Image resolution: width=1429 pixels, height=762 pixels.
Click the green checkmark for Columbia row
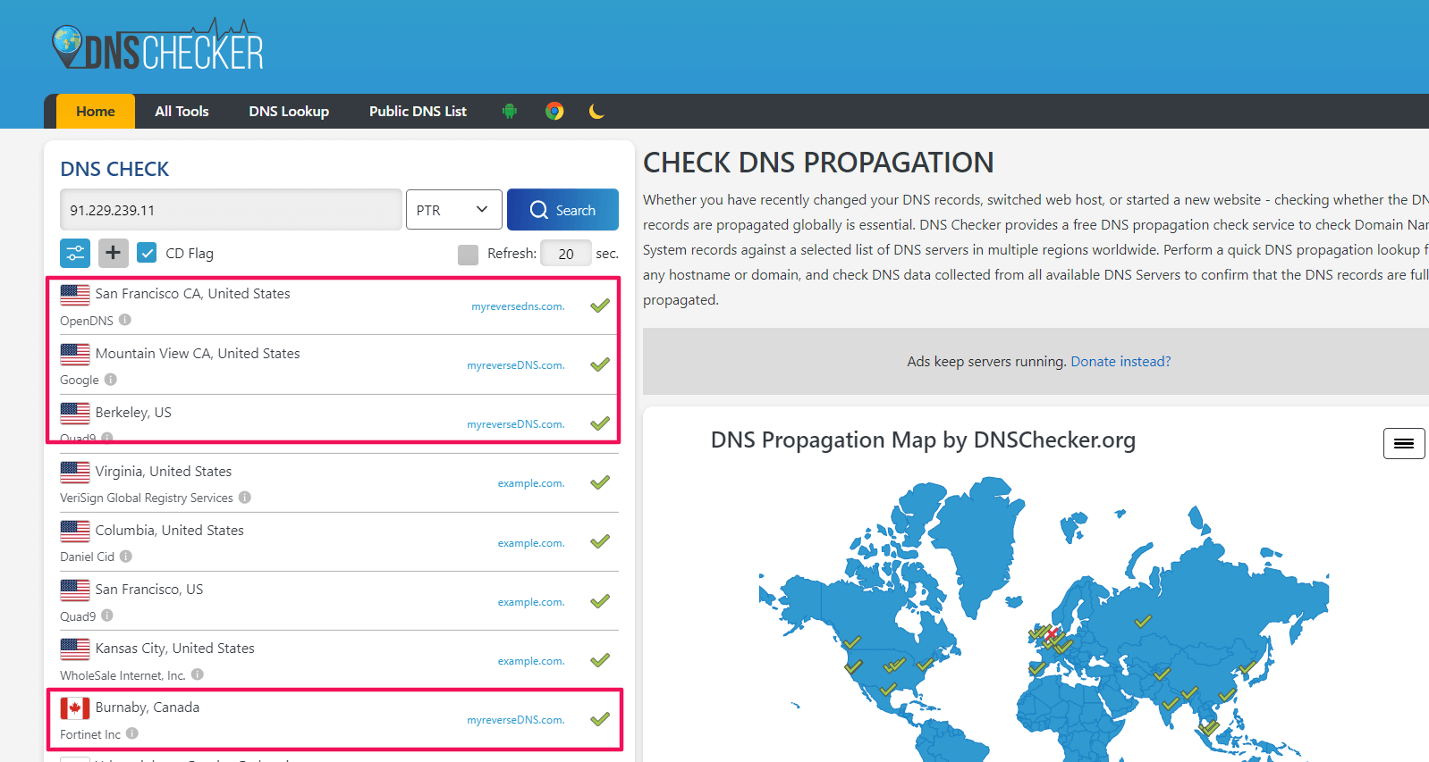click(x=600, y=541)
